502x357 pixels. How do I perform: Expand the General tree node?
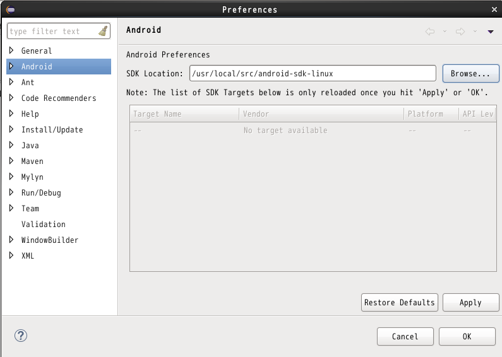point(11,50)
